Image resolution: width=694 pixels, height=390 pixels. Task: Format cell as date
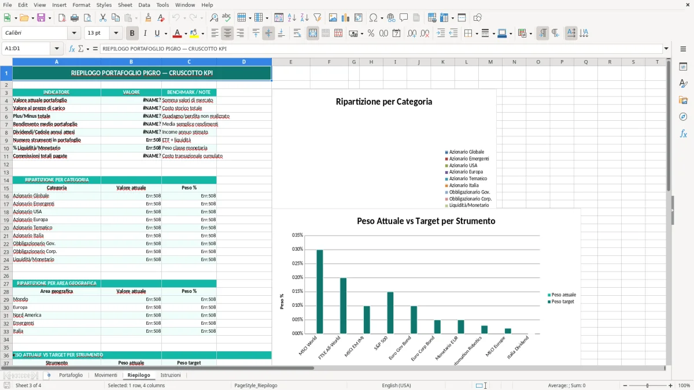click(x=396, y=34)
